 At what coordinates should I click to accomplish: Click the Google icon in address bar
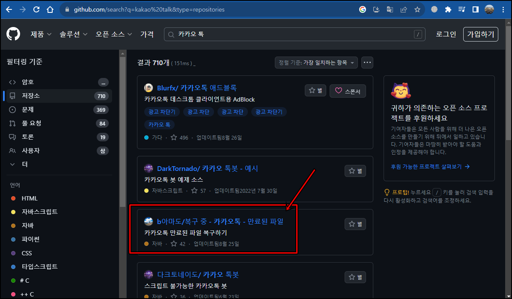363,9
